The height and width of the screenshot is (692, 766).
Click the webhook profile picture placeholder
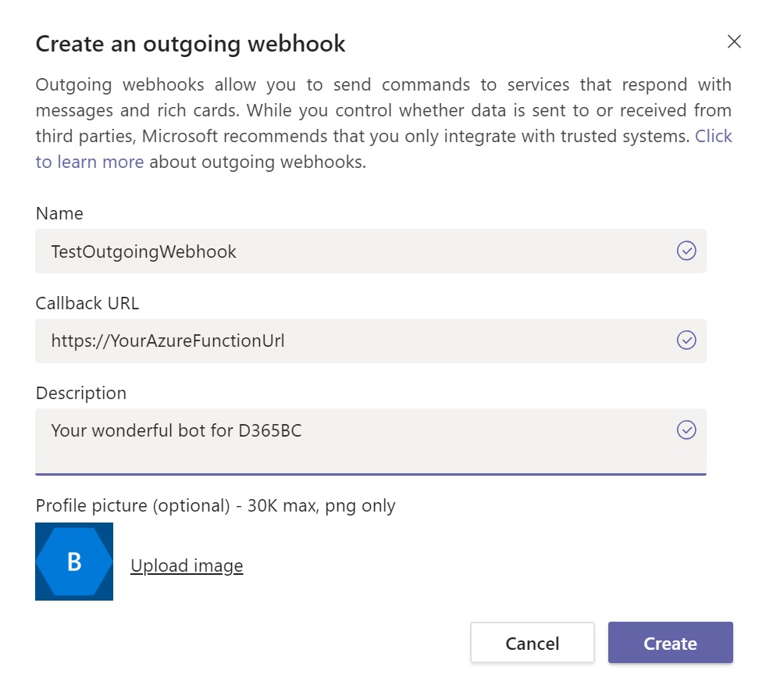pos(73,562)
